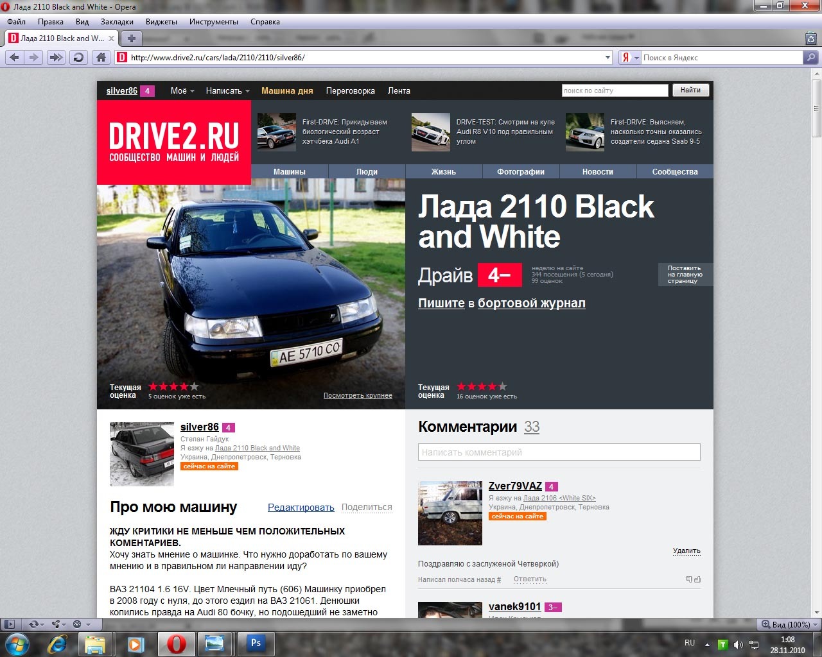The image size is (822, 657).
Task: Click the search magnifier in Yandex box
Action: point(811,58)
